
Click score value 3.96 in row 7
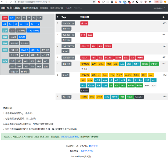tap(164, 97)
